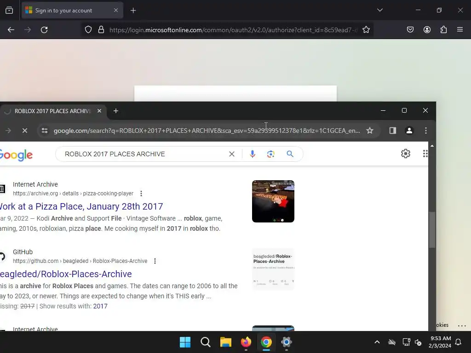This screenshot has height=353, width=471.
Task: Close the Sign in to your account tab
Action: 115,10
